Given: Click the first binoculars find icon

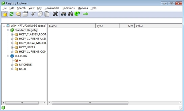Looking at the screenshot, I should click(x=63, y=14).
